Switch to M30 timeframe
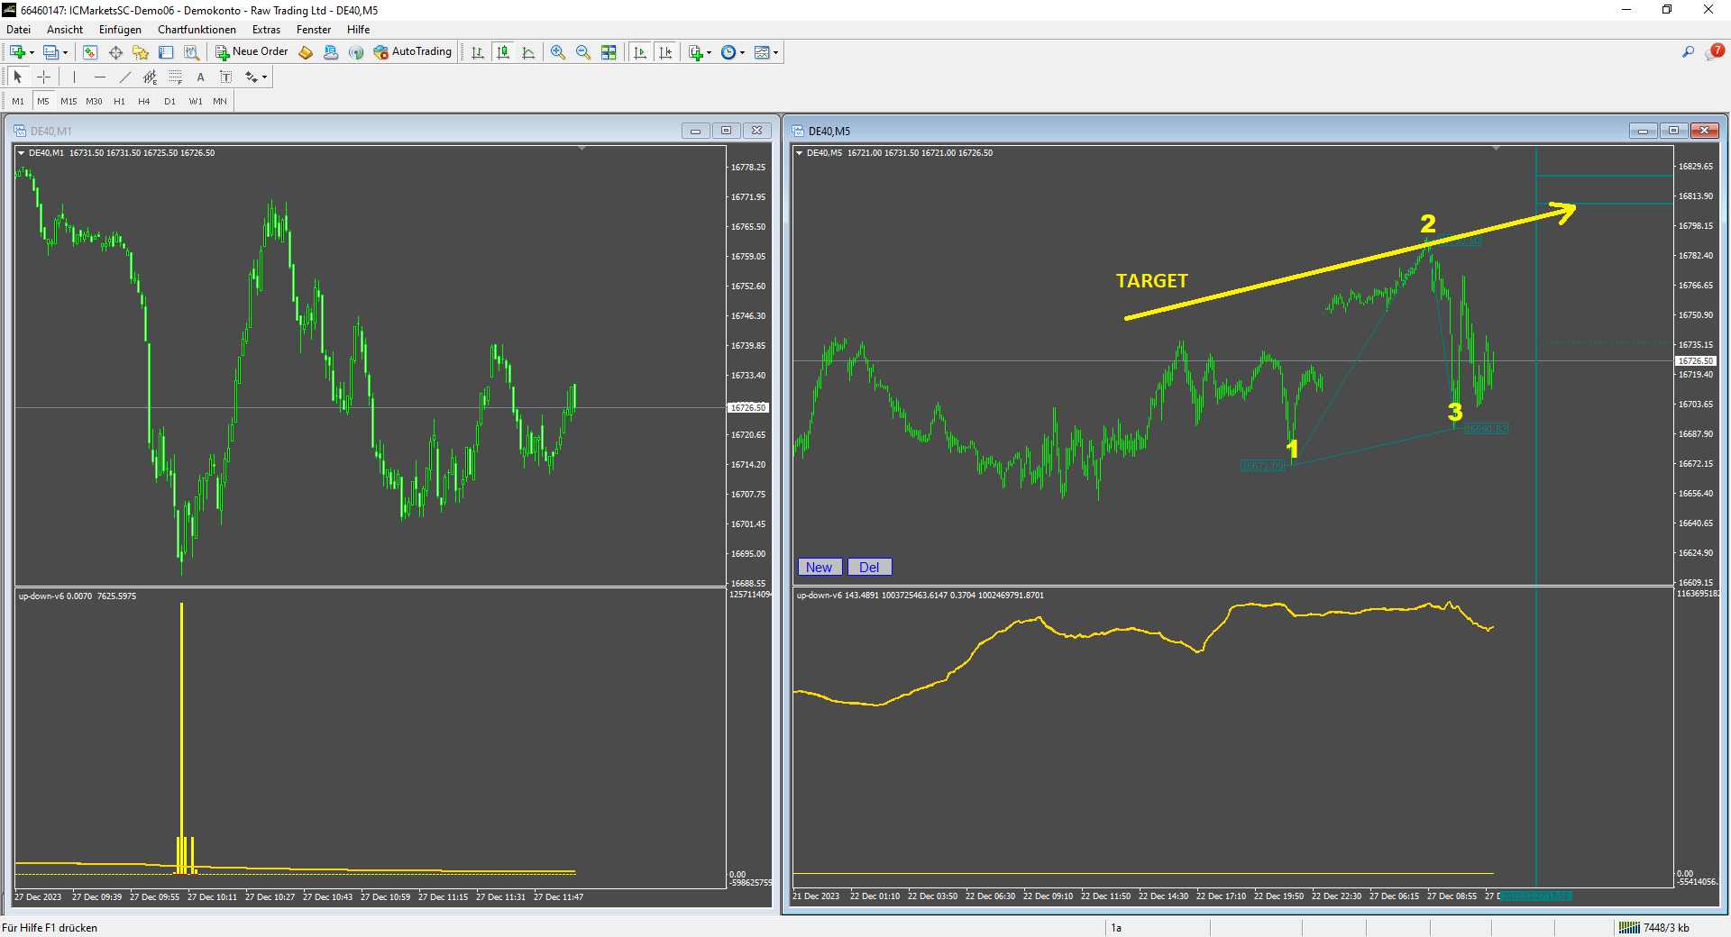Screen dimensions: 1731x937 coord(94,101)
